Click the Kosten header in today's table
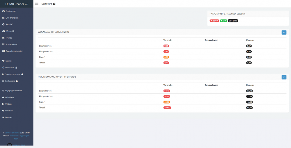This screenshot has width=291, height=148. click(x=250, y=40)
